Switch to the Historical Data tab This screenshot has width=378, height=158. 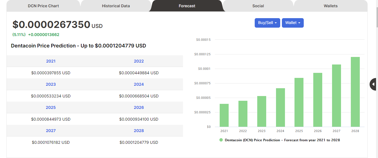(x=116, y=6)
